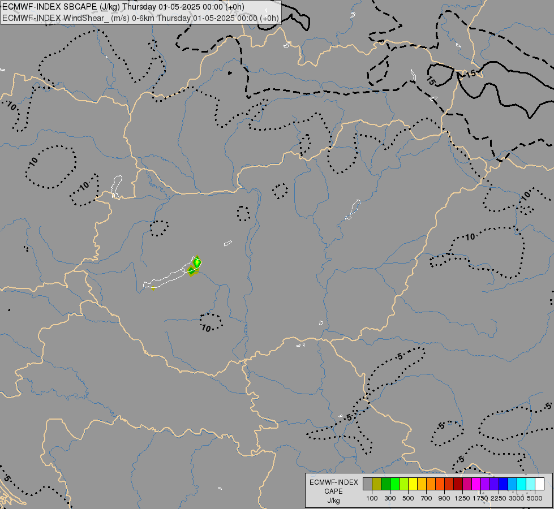Click the dark red swatch left of 1250

[458, 484]
